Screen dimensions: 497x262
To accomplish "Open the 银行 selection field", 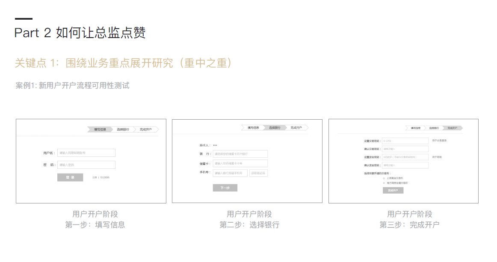I will (240, 154).
